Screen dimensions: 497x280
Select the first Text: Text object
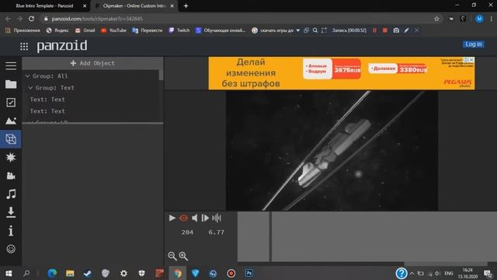click(47, 100)
